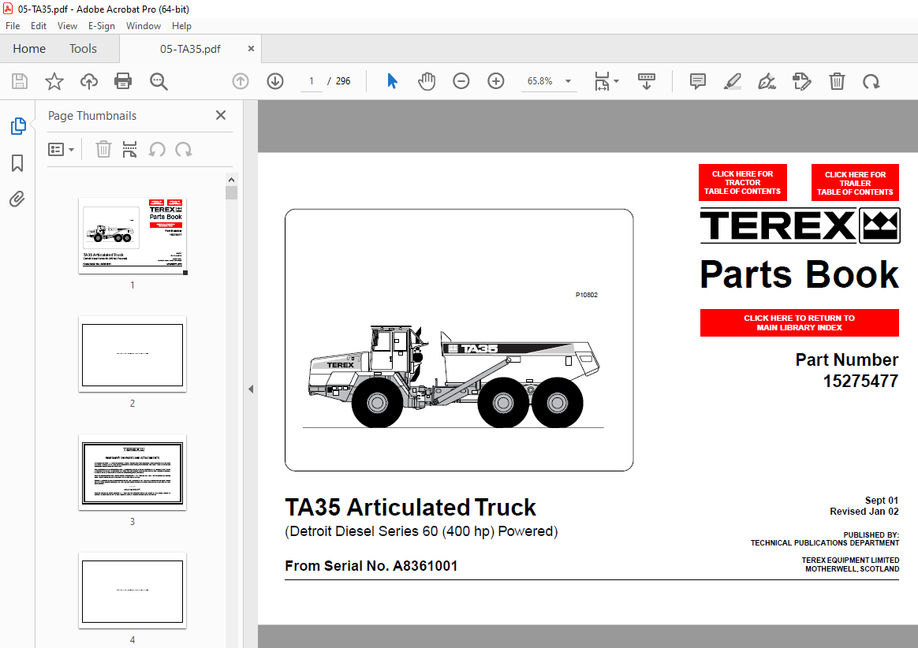Open the Bookmarks panel icon
The width and height of the screenshot is (918, 648).
[17, 162]
